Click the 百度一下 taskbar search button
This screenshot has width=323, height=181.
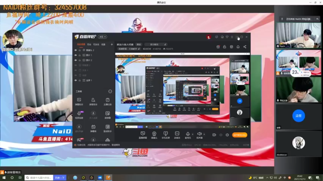pos(60,178)
